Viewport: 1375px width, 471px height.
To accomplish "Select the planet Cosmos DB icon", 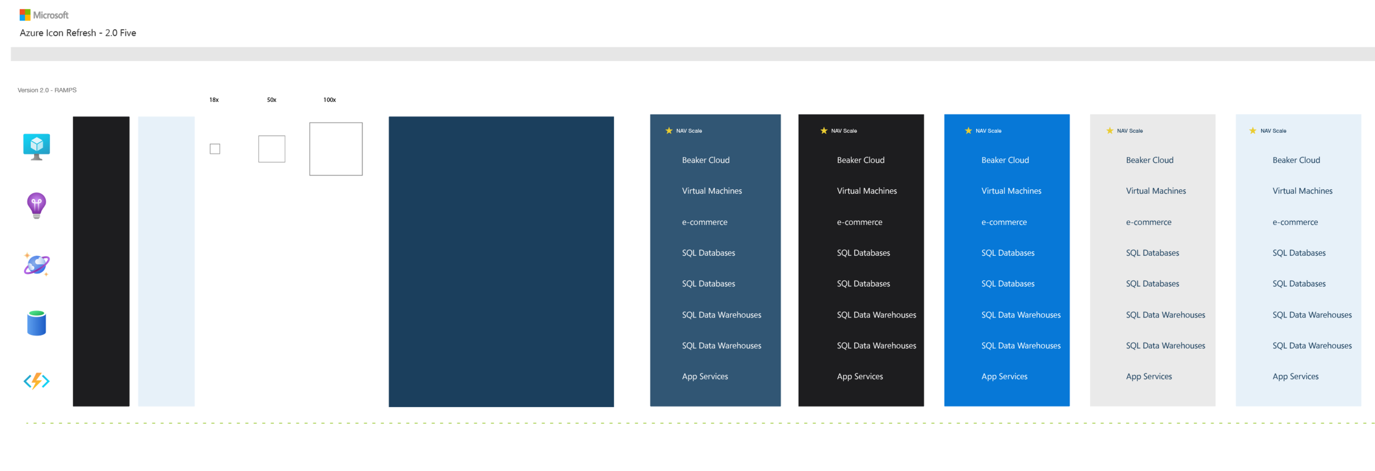I will click(x=37, y=264).
